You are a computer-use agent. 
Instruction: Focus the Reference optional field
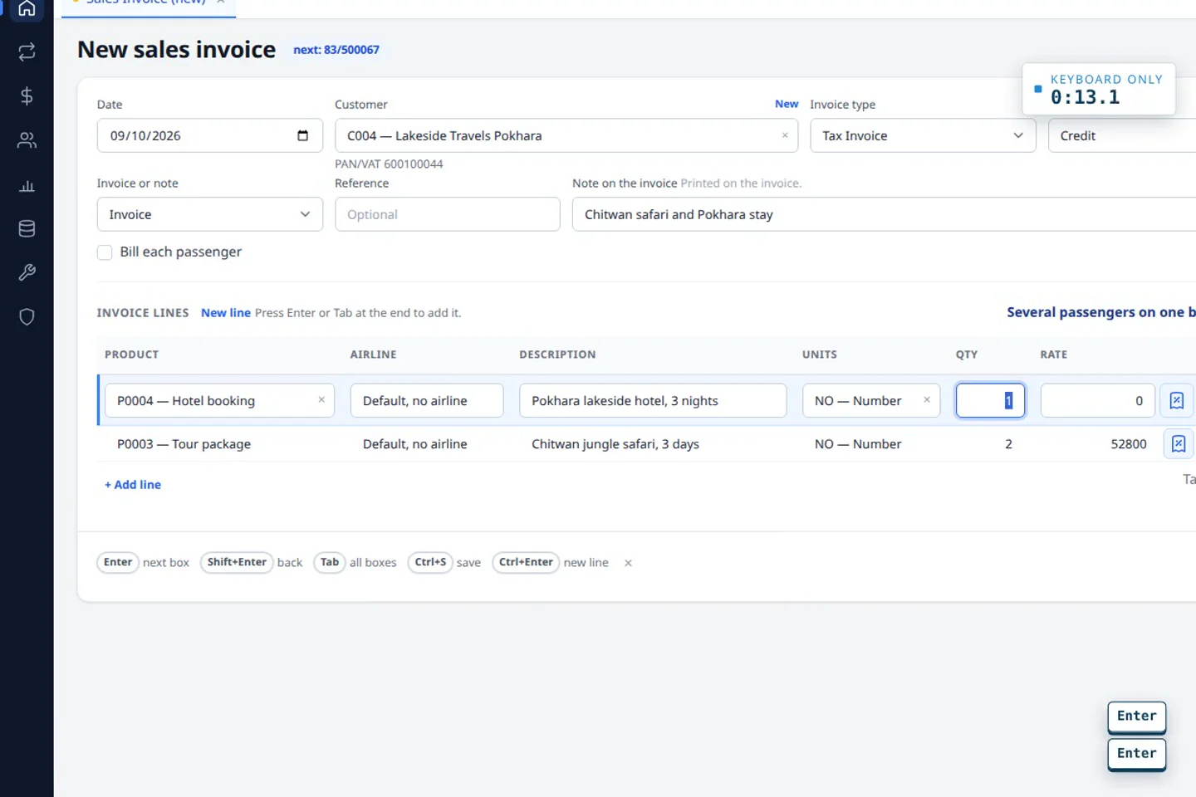pos(448,214)
